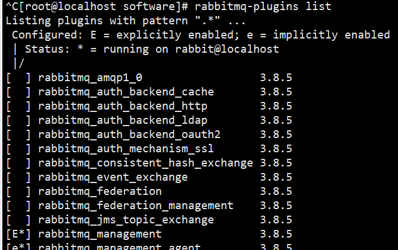
Task: Select the rabbitmq_auth_backend_oauth2 plugin name
Action: [x=129, y=134]
